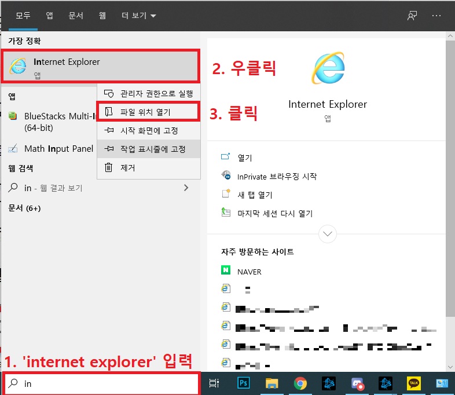The height and width of the screenshot is (395, 455).
Task: Click the pin icon beside 작업 표시줄에 고정
Action: tap(109, 149)
